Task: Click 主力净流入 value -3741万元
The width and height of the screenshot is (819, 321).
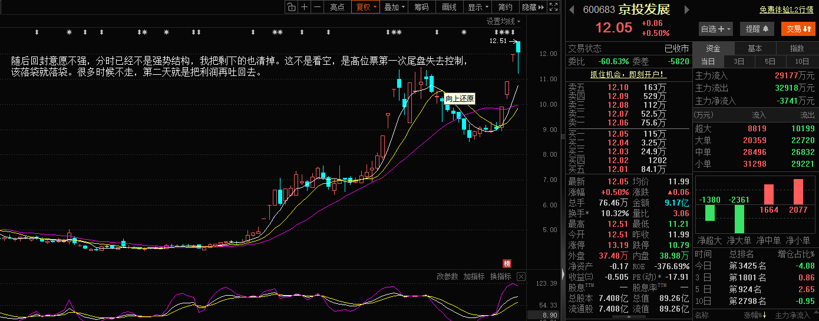Action: pyautogui.click(x=795, y=101)
